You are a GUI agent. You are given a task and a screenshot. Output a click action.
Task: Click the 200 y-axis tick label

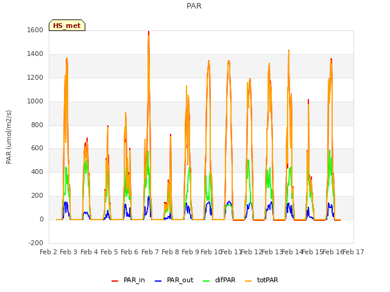click(x=37, y=196)
